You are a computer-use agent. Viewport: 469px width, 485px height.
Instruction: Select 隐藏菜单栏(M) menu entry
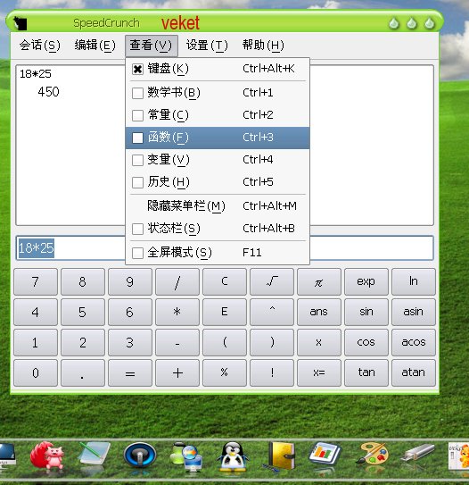pos(218,205)
